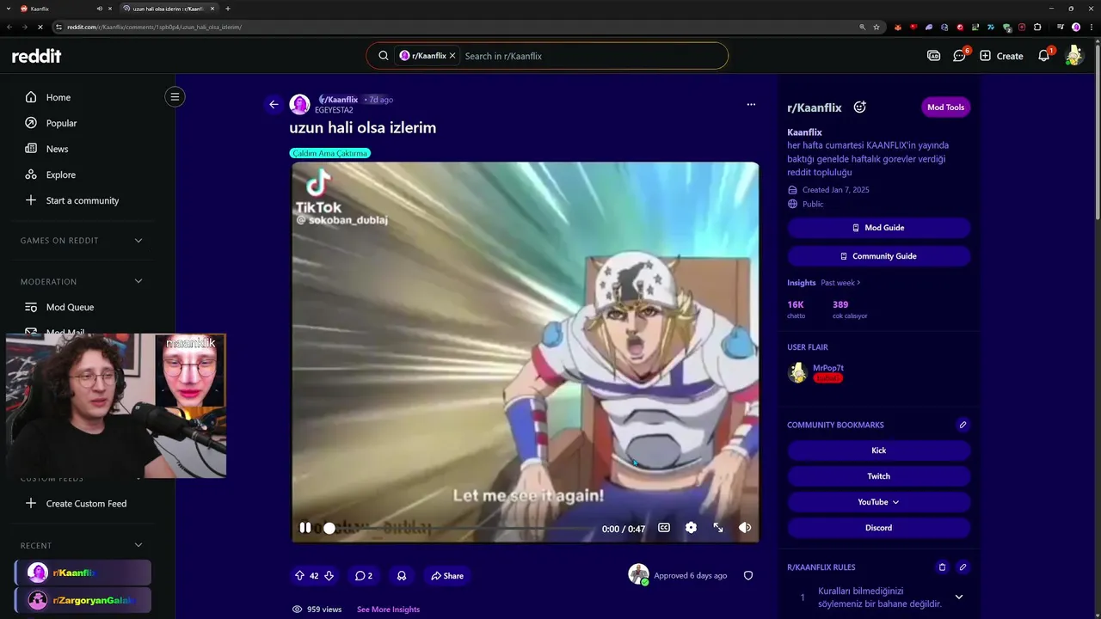
Task: Open the Çaldım Ama Çaktırma flair tag
Action: click(330, 153)
